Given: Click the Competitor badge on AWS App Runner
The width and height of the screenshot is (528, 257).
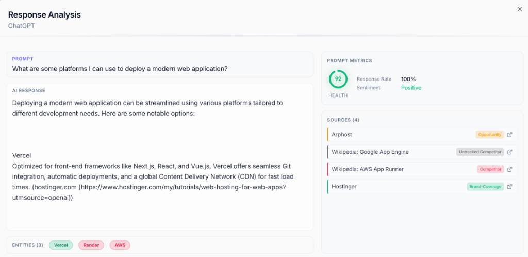Looking at the screenshot, I should tap(490, 169).
